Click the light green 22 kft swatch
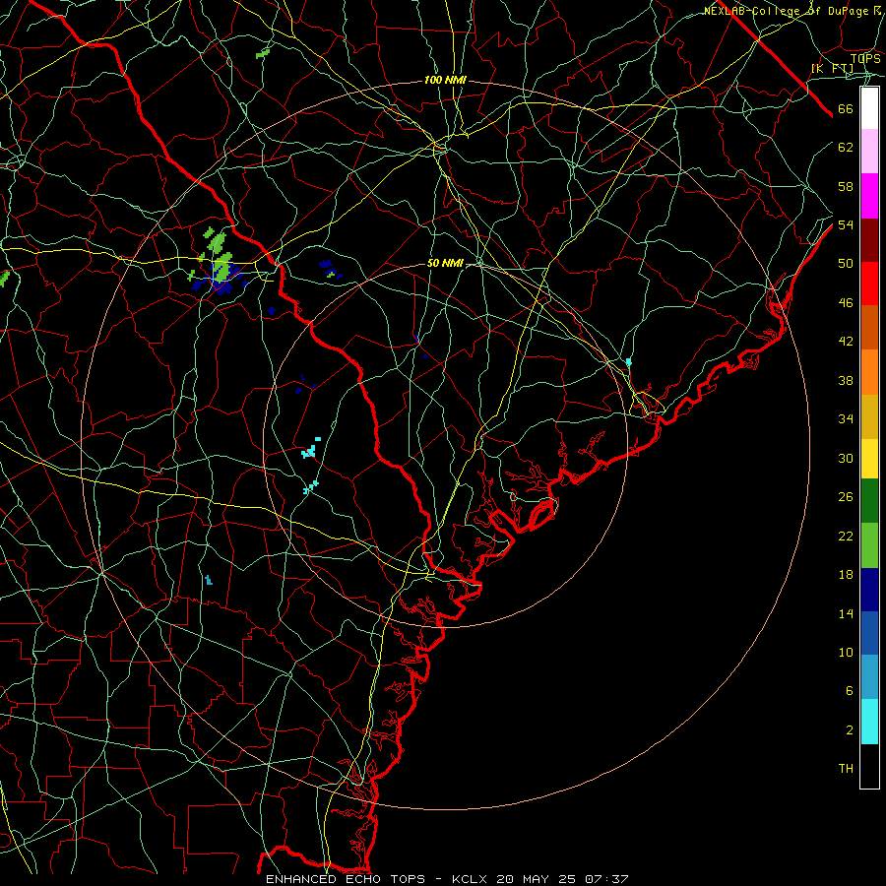This screenshot has height=886, width=886. [x=869, y=545]
